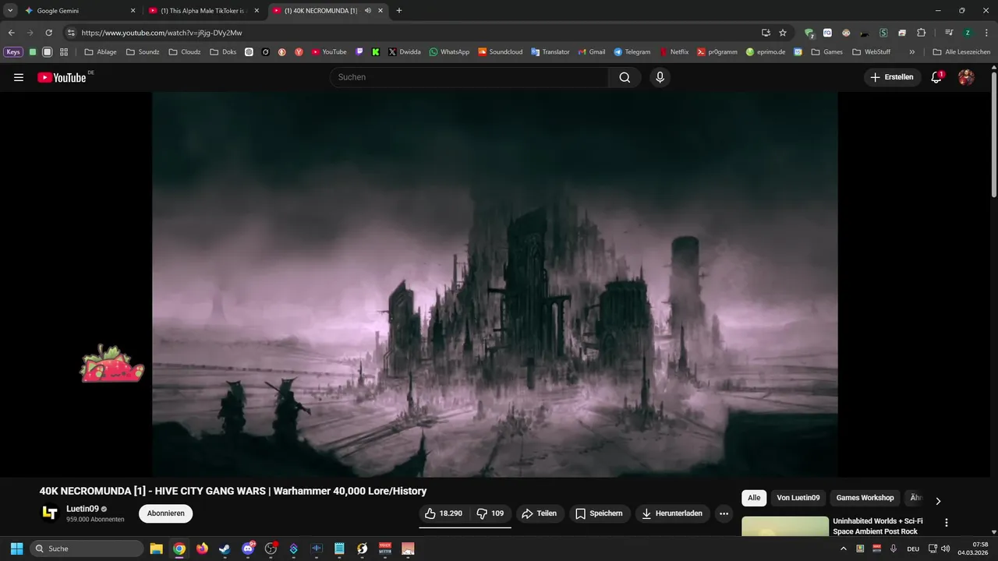Bookmark this page with star icon
Screen dimensions: 998x561
[x=783, y=33]
